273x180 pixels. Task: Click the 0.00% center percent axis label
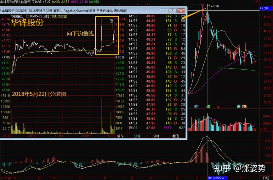pos(120,57)
